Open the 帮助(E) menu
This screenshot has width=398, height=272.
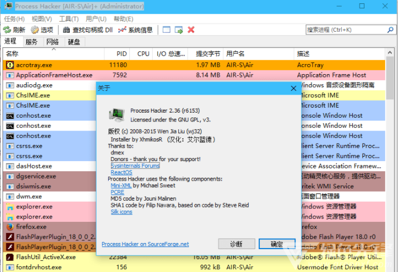pyautogui.click(x=123, y=19)
